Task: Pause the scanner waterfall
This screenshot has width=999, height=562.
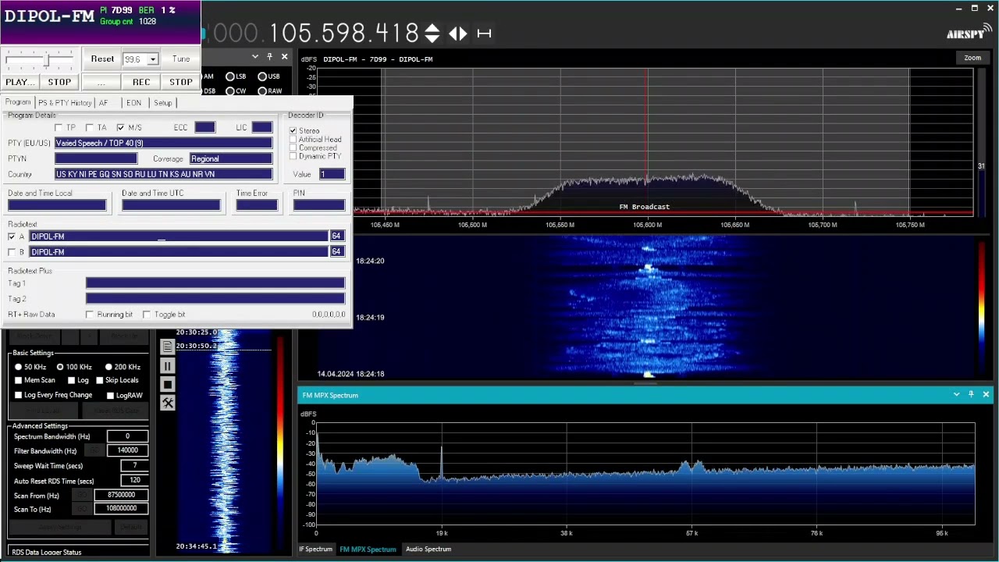Action: (168, 366)
